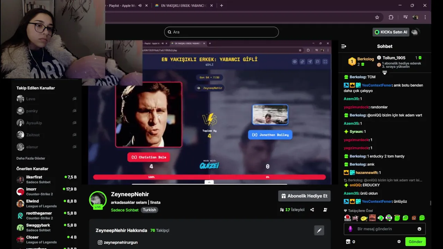Click the 76 Takipçi follower count
This screenshot has height=249, width=443.
tap(160, 230)
